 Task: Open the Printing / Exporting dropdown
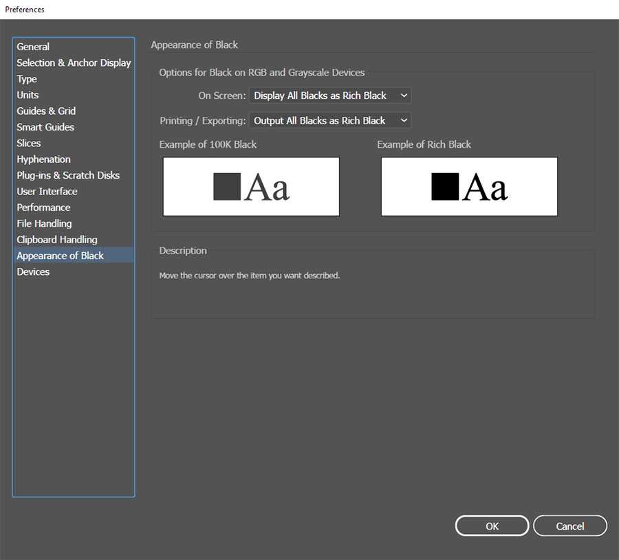click(329, 120)
